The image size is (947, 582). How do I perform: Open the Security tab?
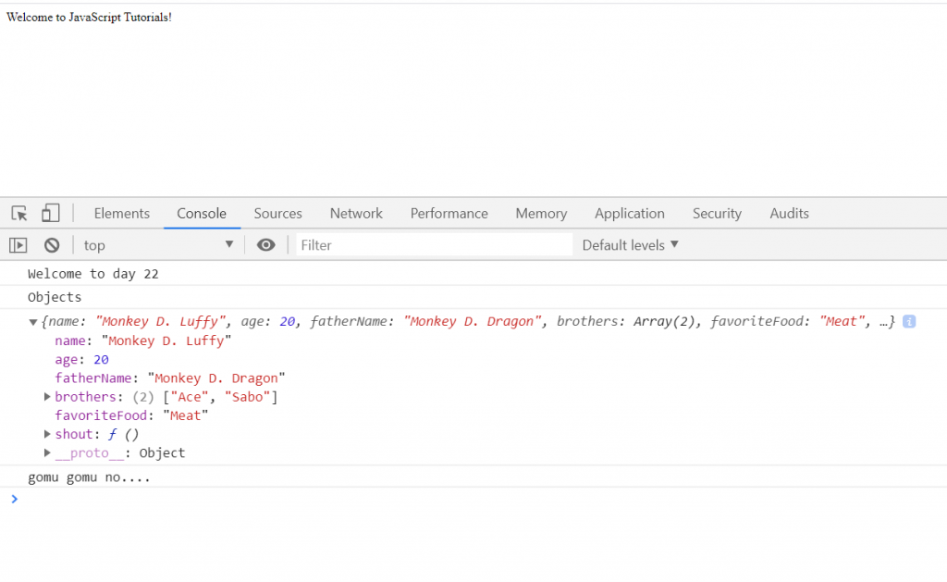pyautogui.click(x=717, y=214)
